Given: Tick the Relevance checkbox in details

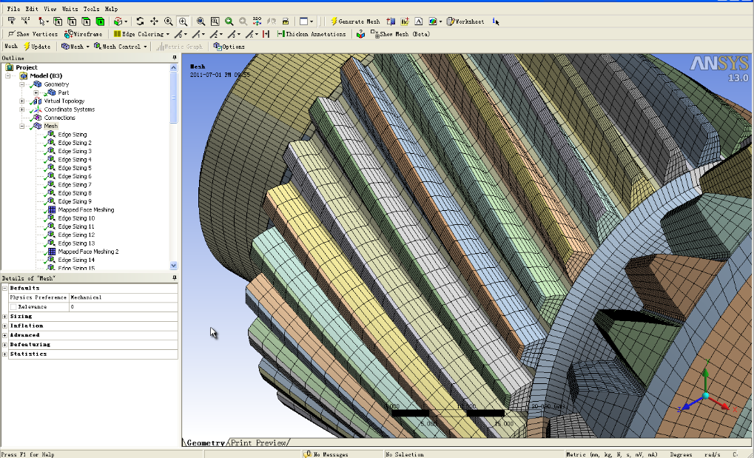Looking at the screenshot, I should (13, 307).
